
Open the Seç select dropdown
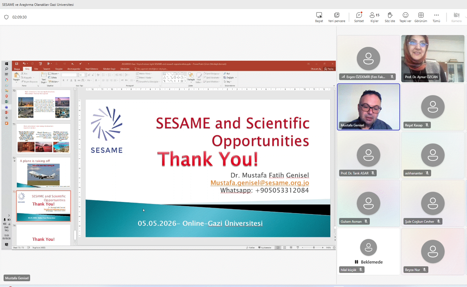(x=228, y=82)
